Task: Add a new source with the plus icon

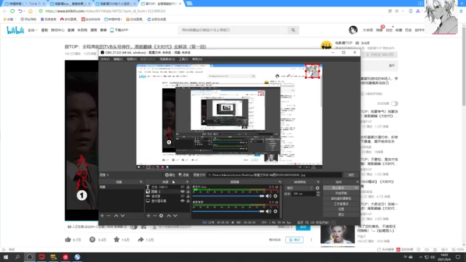Action: pyautogui.click(x=149, y=215)
